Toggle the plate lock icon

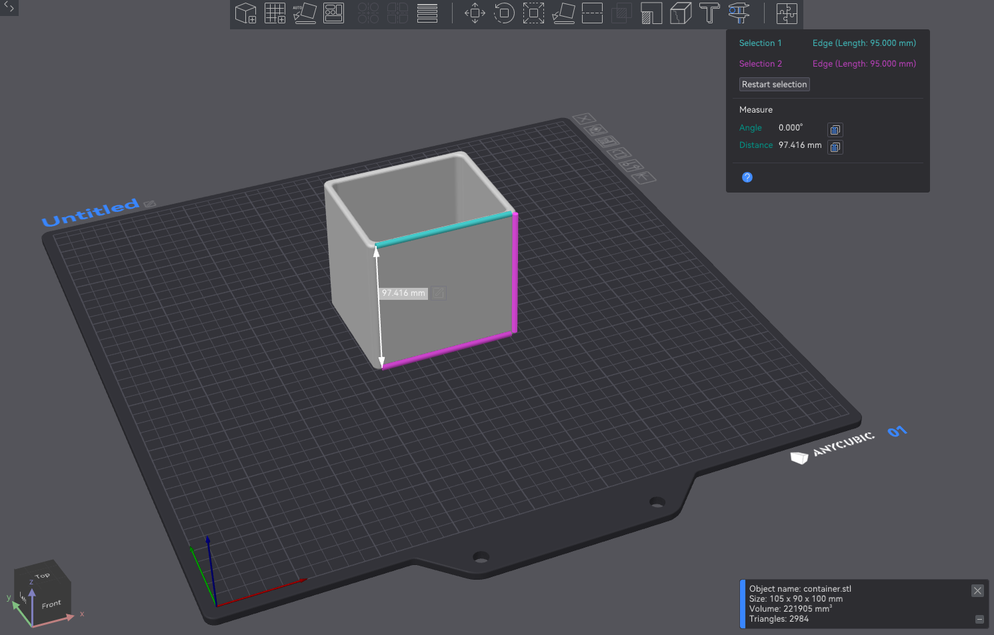click(x=619, y=153)
